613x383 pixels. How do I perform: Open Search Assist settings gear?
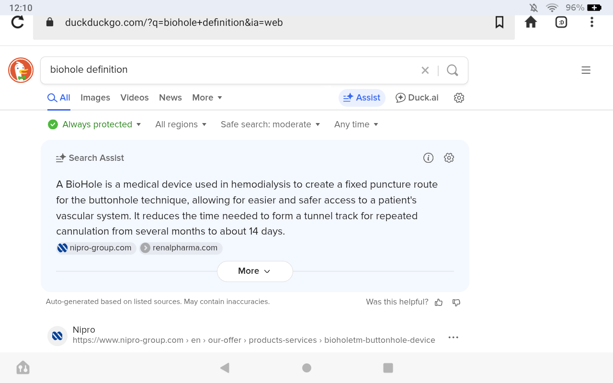tap(449, 158)
